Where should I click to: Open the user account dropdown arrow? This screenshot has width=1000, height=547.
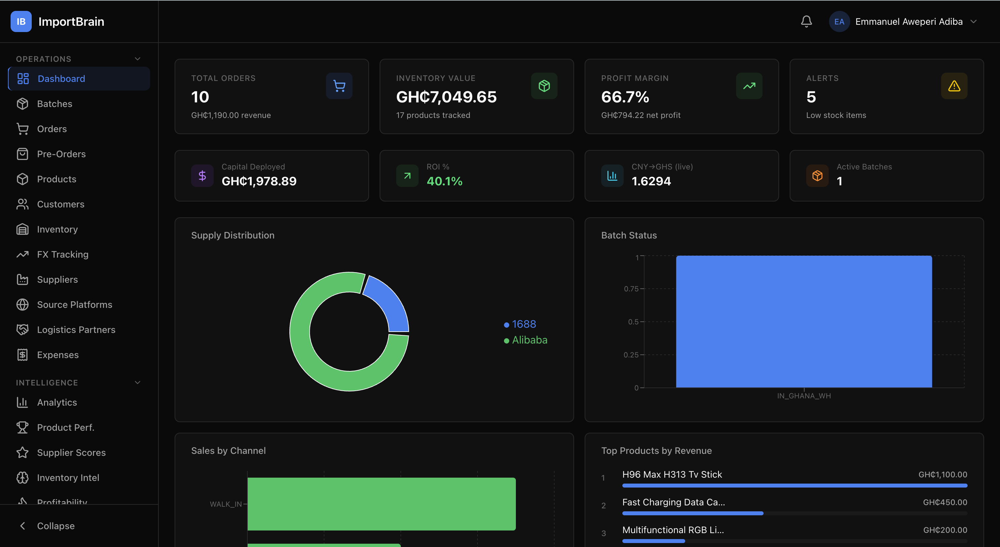[x=973, y=21]
